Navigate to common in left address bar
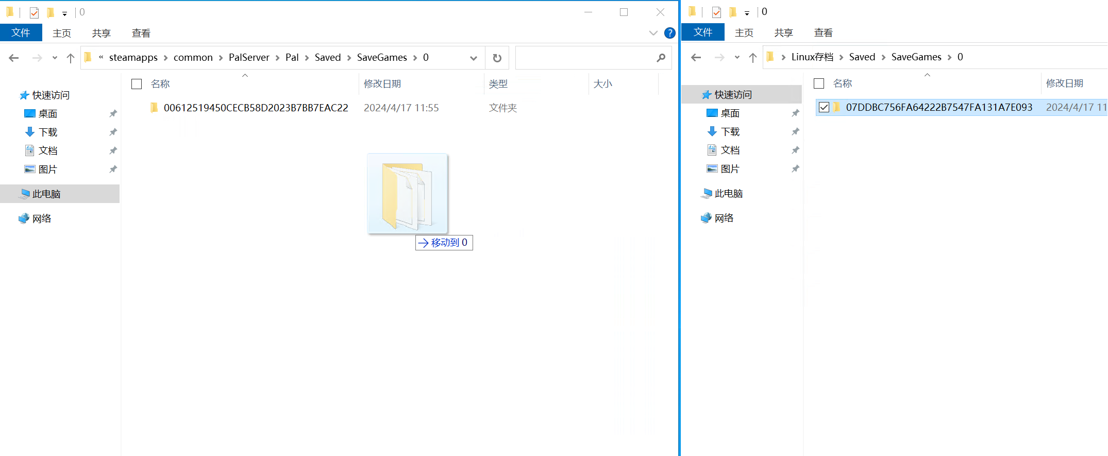 click(193, 58)
